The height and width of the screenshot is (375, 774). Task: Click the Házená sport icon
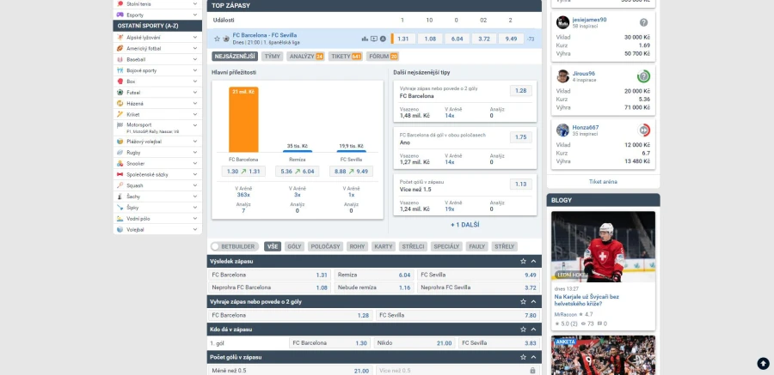coord(120,104)
